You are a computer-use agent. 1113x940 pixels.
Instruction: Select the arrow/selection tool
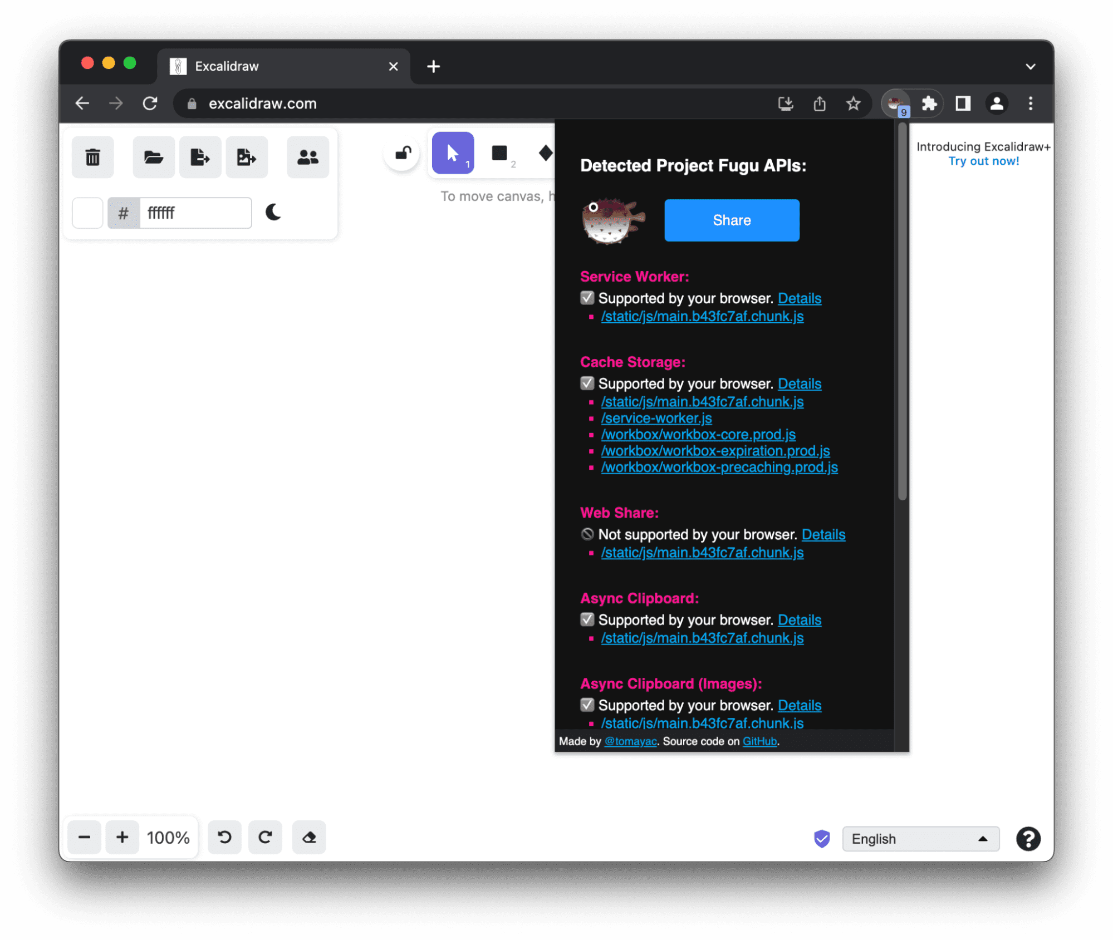(452, 153)
